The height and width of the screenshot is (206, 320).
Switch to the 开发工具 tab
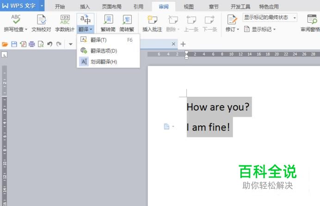240,7
